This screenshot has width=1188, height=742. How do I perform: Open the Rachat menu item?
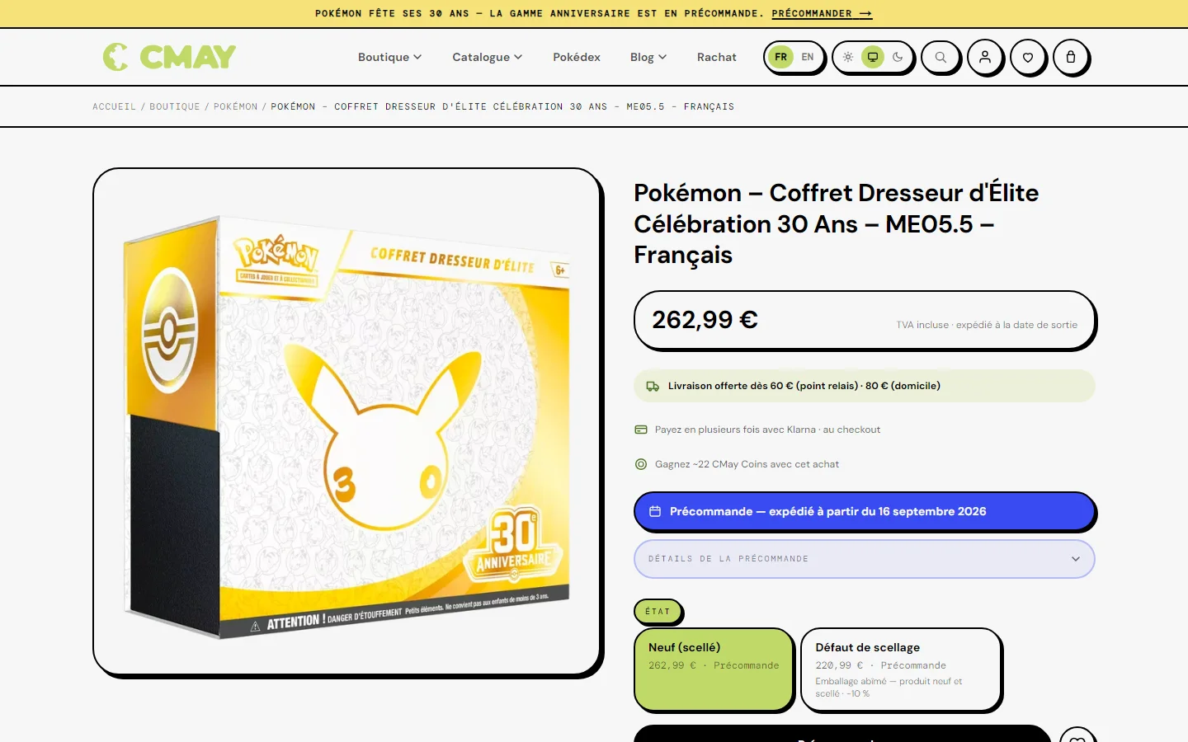[717, 57]
